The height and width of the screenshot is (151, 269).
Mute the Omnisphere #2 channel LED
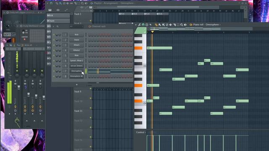point(54,76)
